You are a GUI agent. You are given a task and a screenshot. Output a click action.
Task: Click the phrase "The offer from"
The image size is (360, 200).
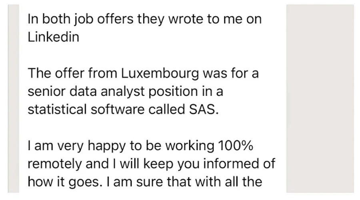coord(72,73)
